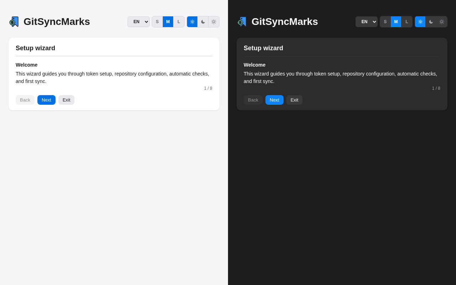Click the GitSyncMarks logo icon in the dark panel
456x285 pixels.
242,21
